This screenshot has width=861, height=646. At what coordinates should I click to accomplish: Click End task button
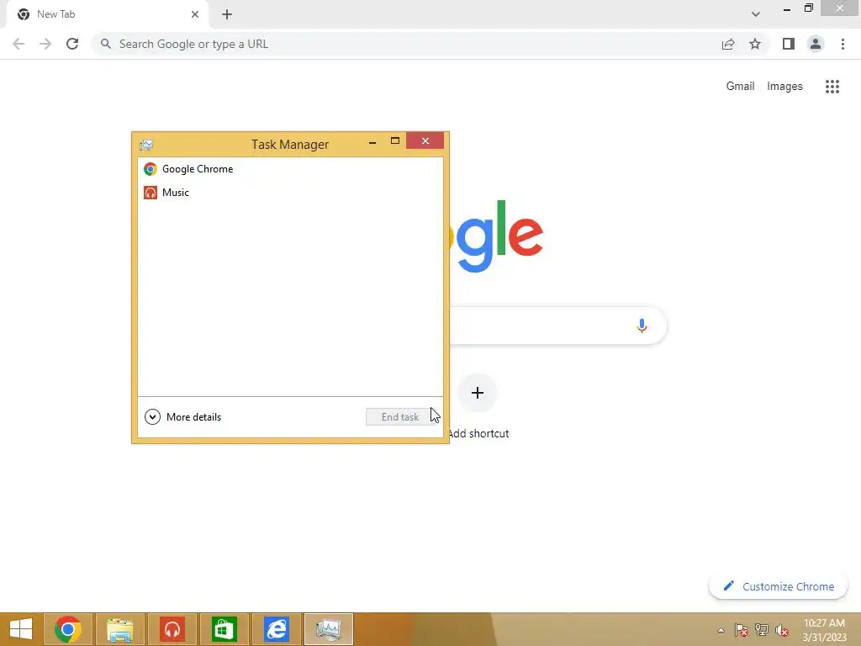pyautogui.click(x=400, y=417)
